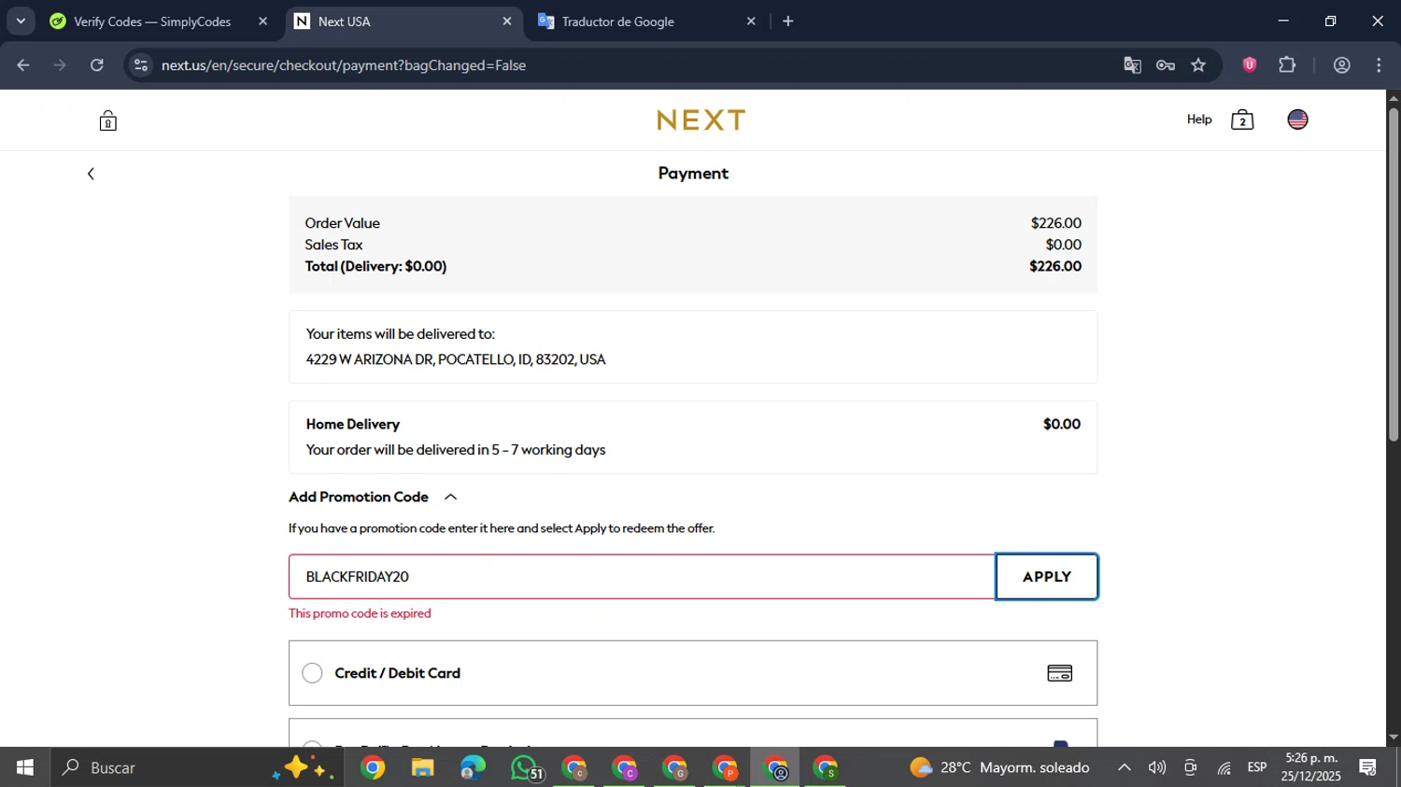Click the Google Translate icon in the address bar
The image size is (1401, 787).
click(1132, 65)
